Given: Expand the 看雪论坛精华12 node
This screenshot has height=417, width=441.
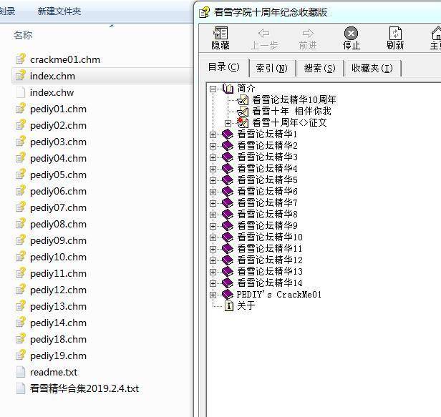Looking at the screenshot, I should coord(213,260).
